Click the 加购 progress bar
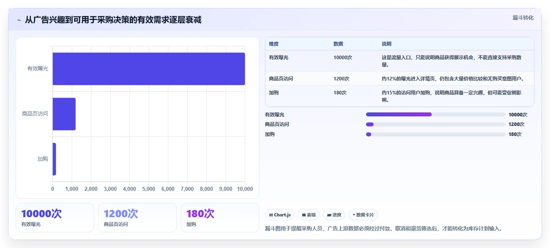Screen dimensions: 550x248 [x=436, y=134]
